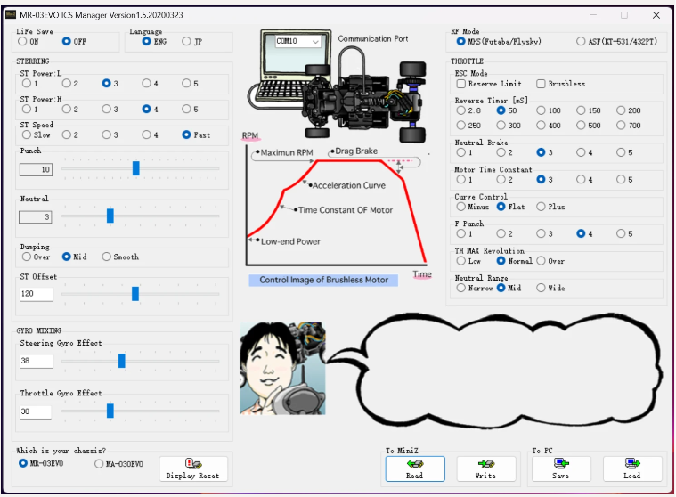Choose ASF(KT-531/432PT) RF mode
The width and height of the screenshot is (676, 497).
(x=582, y=41)
